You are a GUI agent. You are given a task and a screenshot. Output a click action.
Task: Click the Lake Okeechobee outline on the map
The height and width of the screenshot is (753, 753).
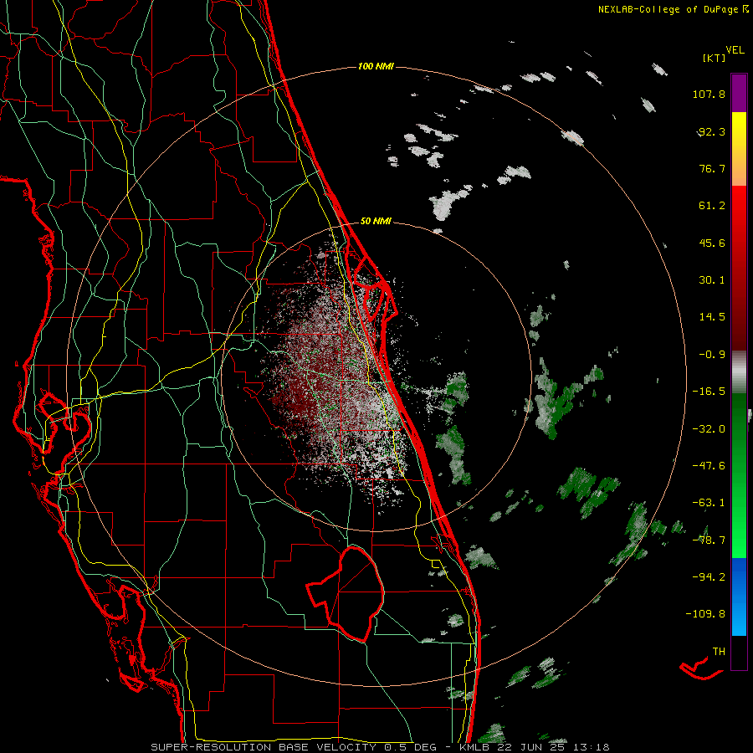tap(346, 595)
